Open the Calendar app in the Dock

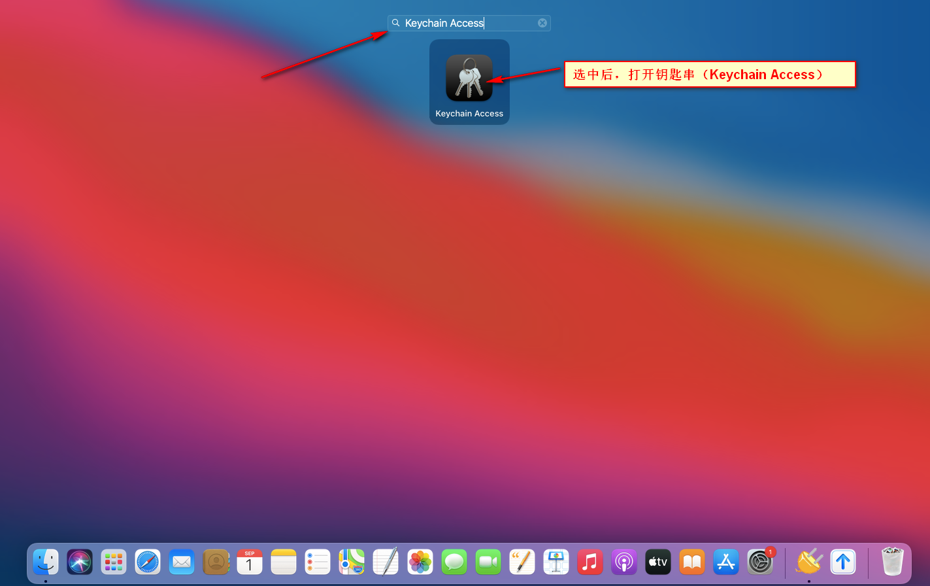coord(250,562)
